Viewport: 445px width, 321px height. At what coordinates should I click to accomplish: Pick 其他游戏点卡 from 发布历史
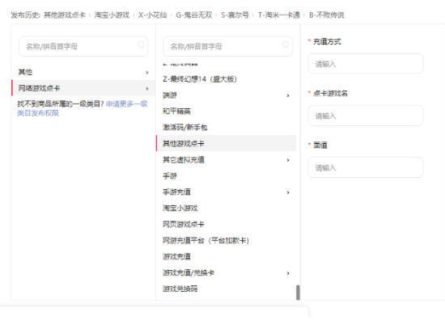pyautogui.click(x=65, y=15)
